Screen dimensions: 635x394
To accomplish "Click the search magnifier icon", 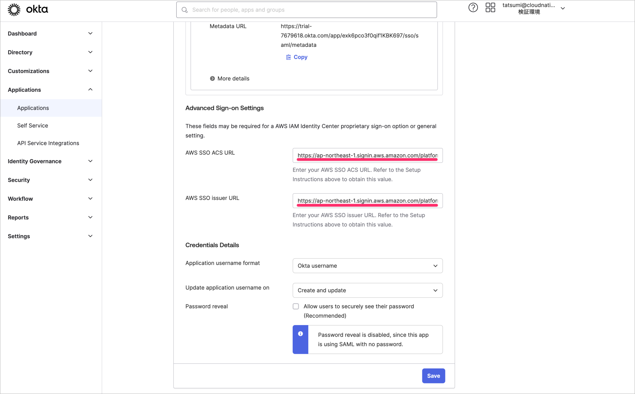I will [185, 10].
